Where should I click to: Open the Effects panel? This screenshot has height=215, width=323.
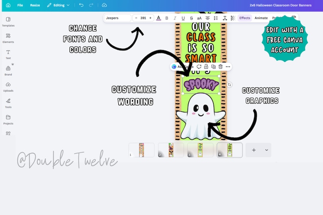(245, 18)
